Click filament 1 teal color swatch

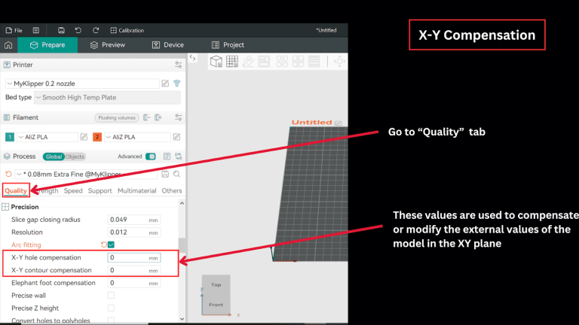[10, 137]
